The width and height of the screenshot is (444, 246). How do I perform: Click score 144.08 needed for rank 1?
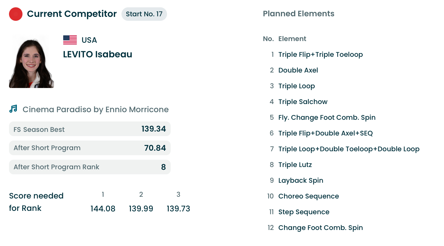103,209
